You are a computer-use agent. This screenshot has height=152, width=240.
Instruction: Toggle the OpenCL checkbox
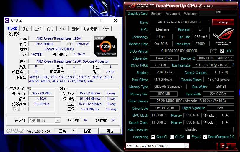click(153, 137)
